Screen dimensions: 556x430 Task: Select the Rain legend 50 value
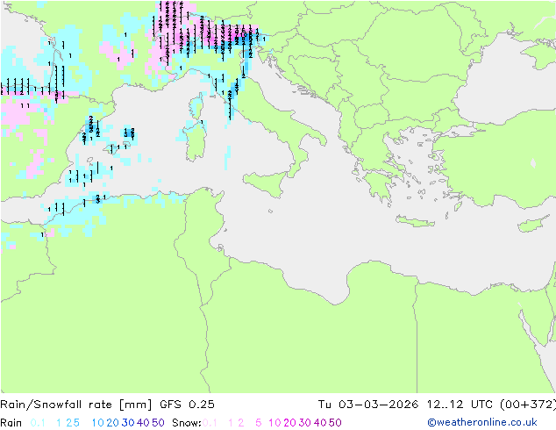(x=158, y=423)
